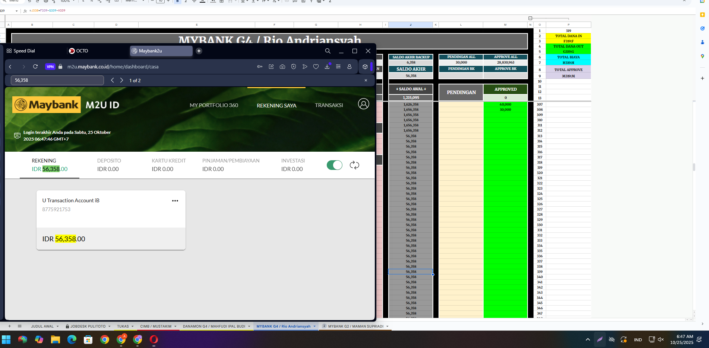The height and width of the screenshot is (348, 709).
Task: Select the Maybank2u browser tab
Action: coord(161,51)
